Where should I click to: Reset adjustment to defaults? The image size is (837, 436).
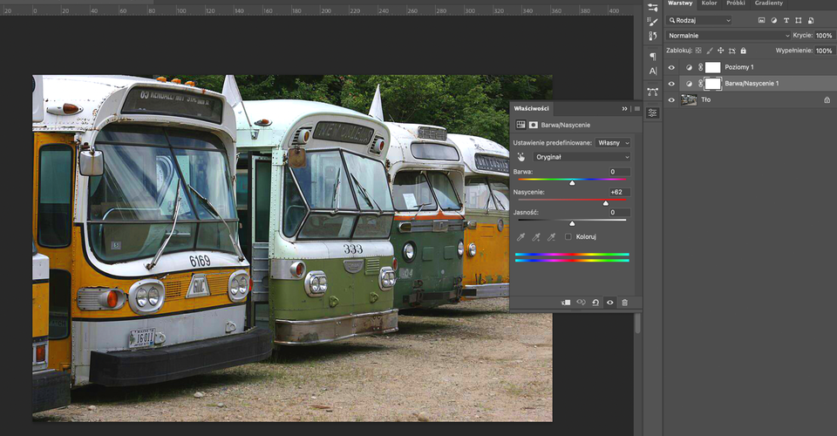pos(595,303)
